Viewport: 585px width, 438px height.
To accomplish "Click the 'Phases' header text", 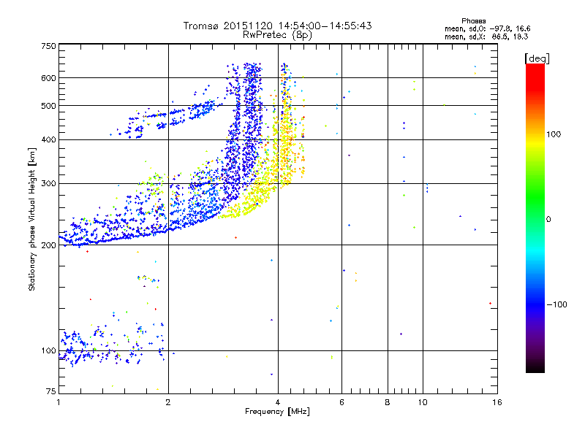I will 473,21.
